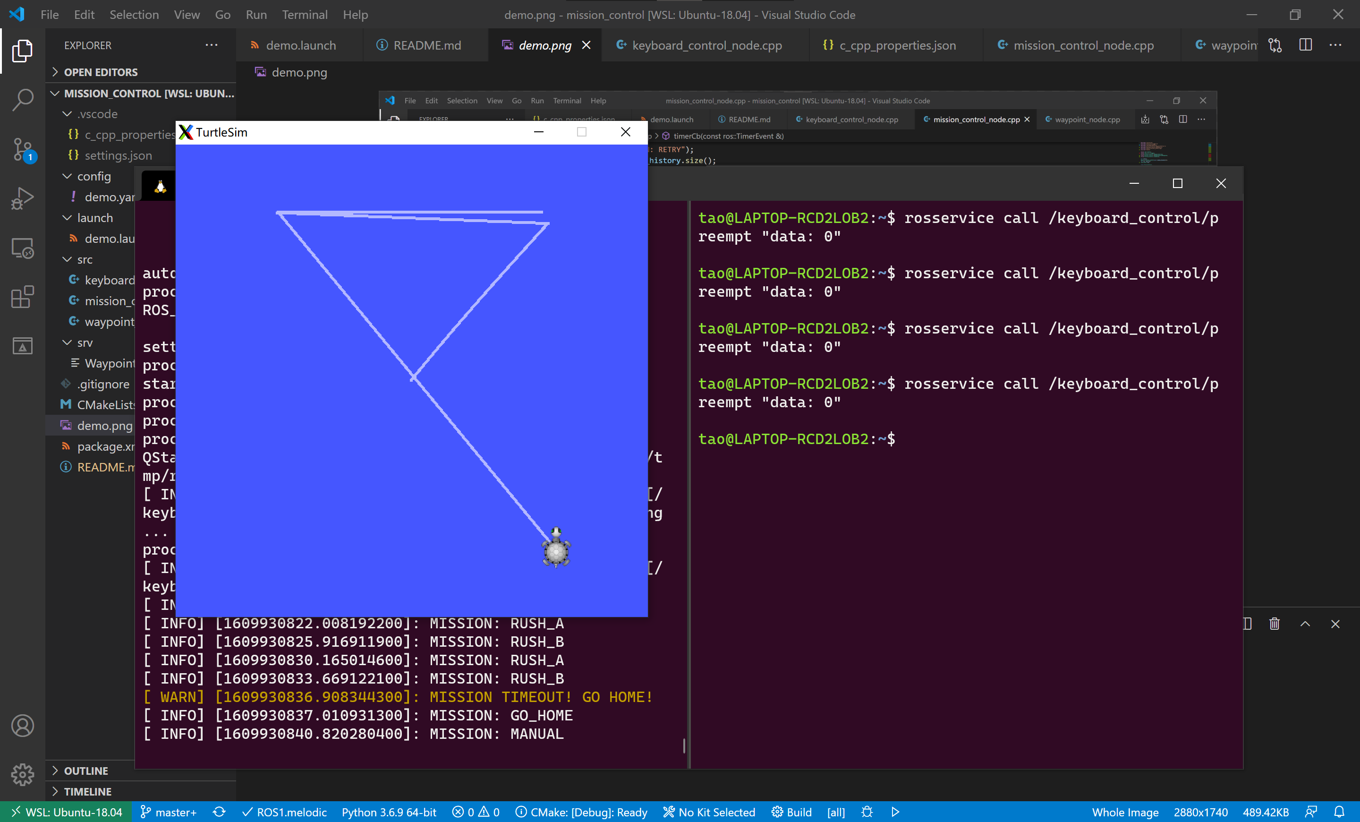Close the demo.png tab
Viewport: 1360px width, 822px height.
pos(586,45)
